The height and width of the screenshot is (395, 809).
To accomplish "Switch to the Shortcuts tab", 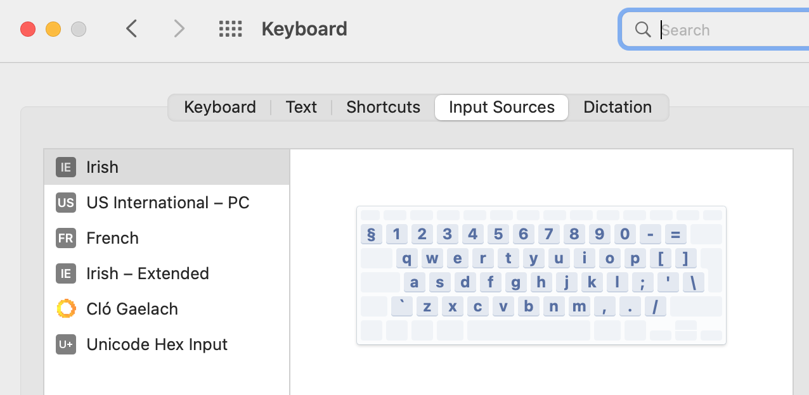I will pyautogui.click(x=383, y=107).
